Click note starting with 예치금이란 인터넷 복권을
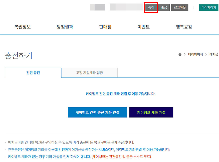Viewport: 219px width, 162px height. coord(71,142)
